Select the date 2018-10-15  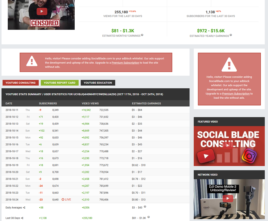point(12,138)
